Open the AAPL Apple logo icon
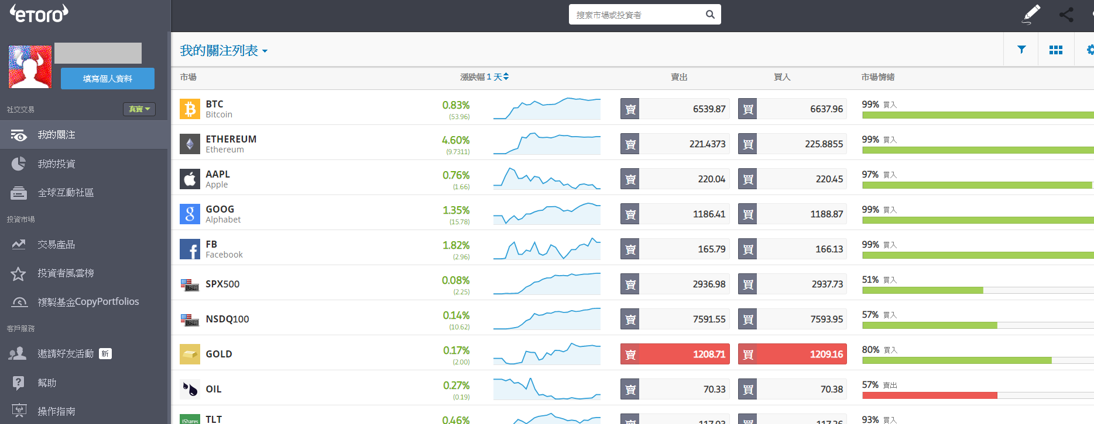This screenshot has width=1094, height=424. click(x=190, y=179)
